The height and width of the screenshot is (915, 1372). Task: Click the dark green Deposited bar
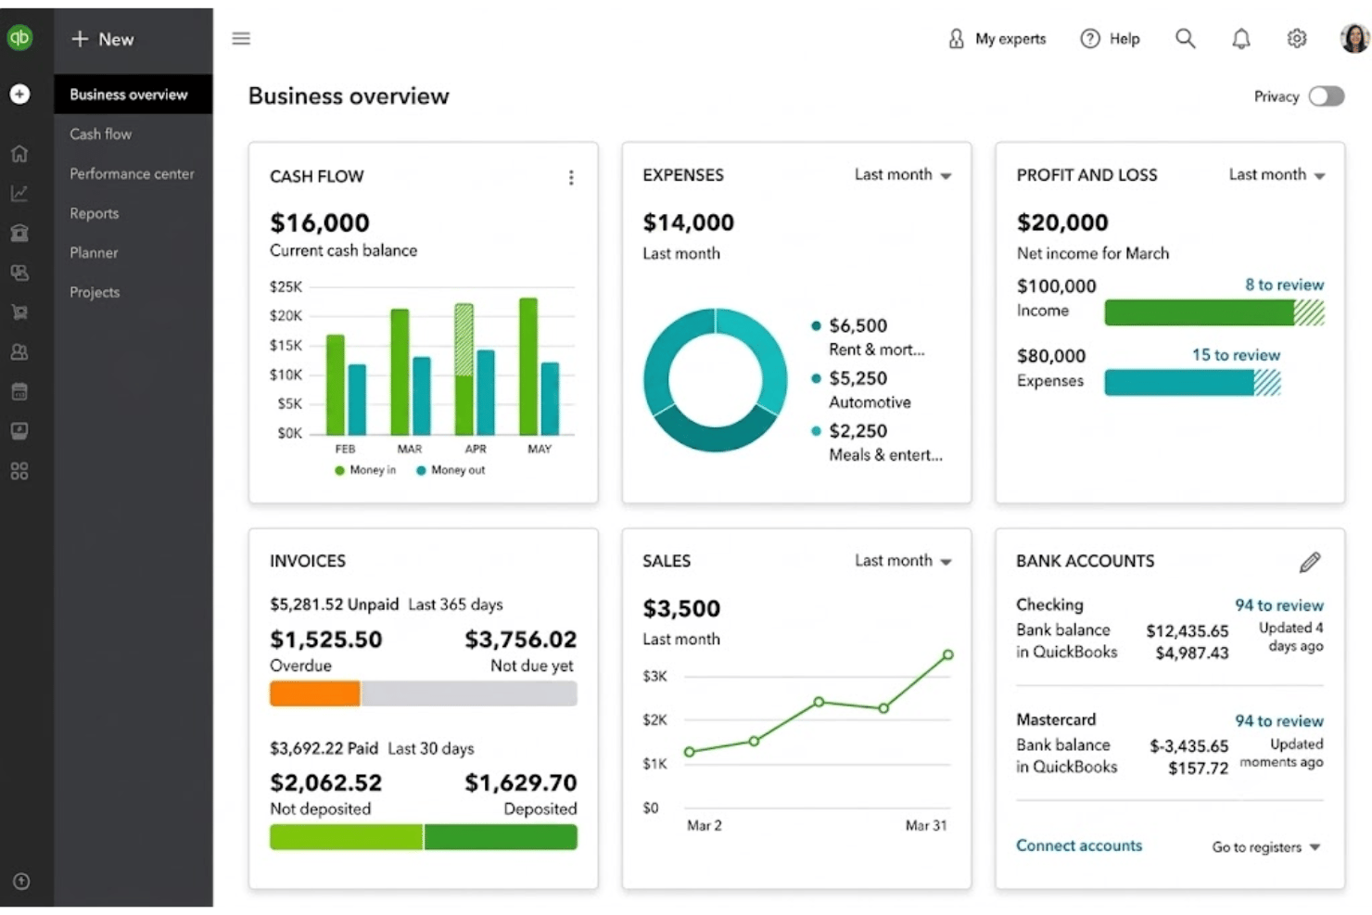501,837
